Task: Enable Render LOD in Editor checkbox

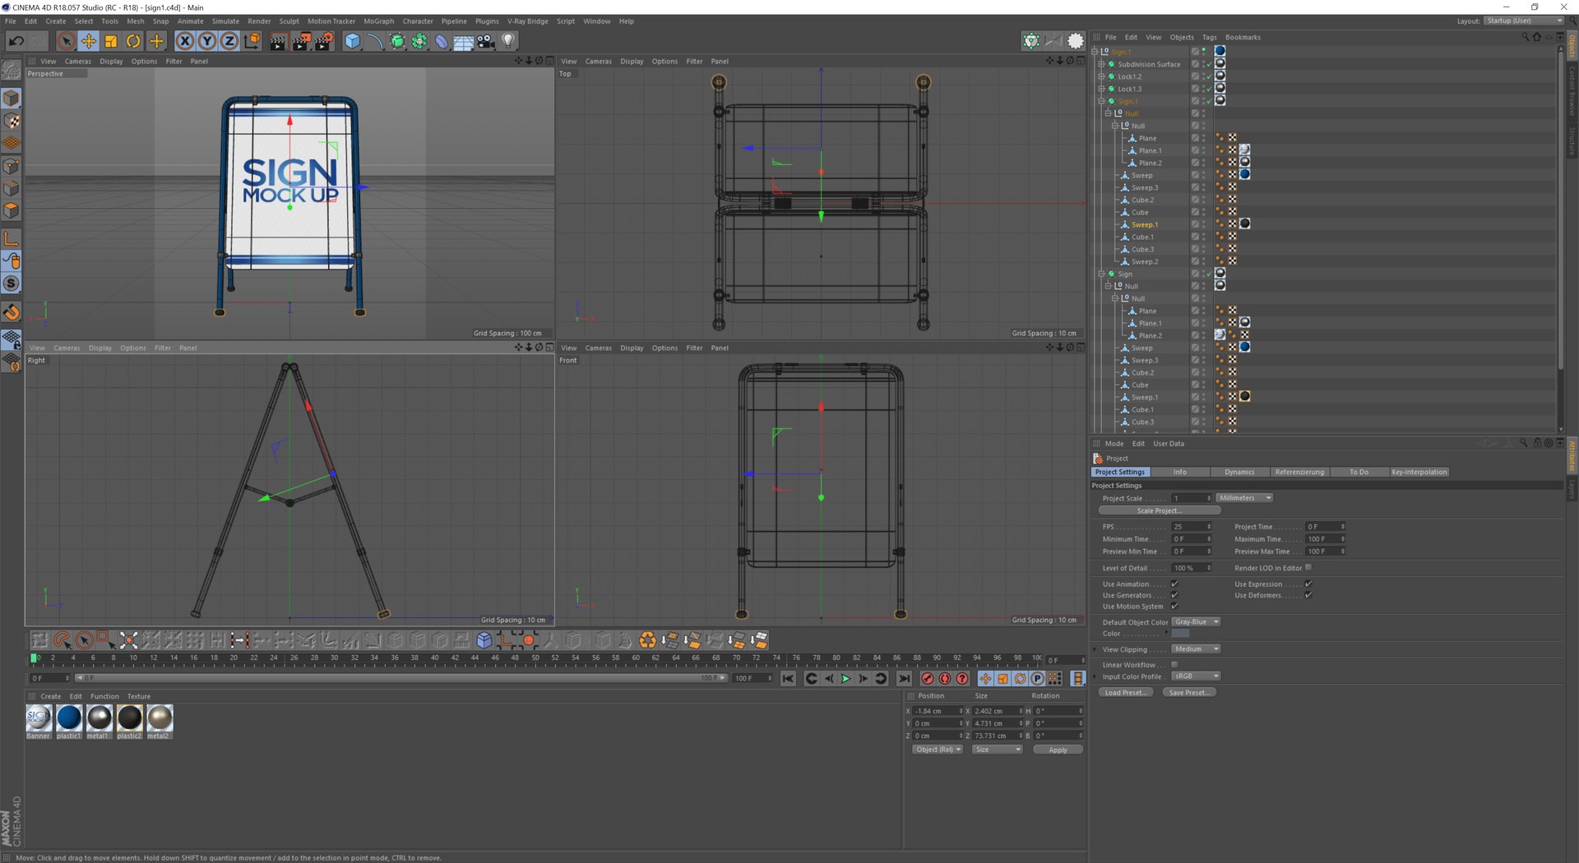Action: (x=1308, y=568)
